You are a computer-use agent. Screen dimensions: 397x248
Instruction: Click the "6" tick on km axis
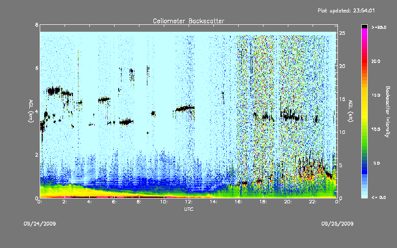[x=37, y=68]
